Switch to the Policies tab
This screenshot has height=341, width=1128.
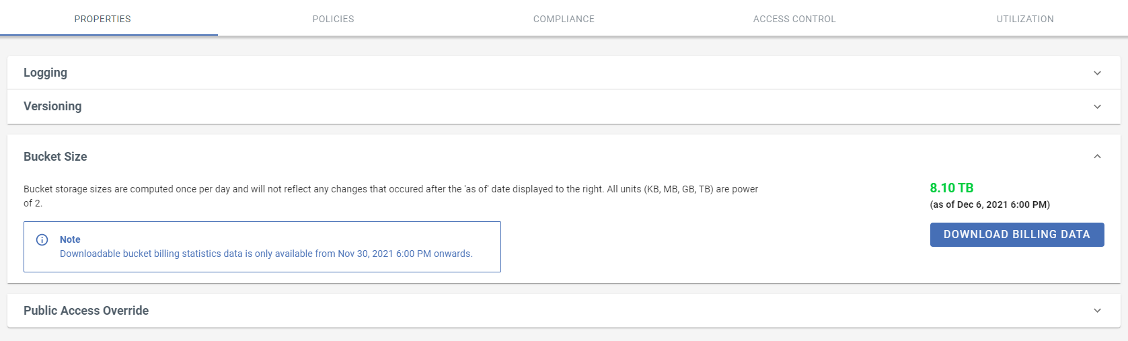(333, 19)
